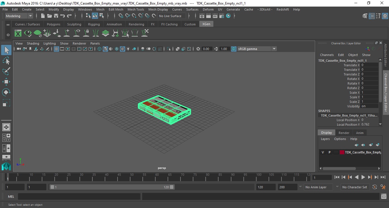Toggle layer visibility V box for TDK layer

click(x=323, y=152)
